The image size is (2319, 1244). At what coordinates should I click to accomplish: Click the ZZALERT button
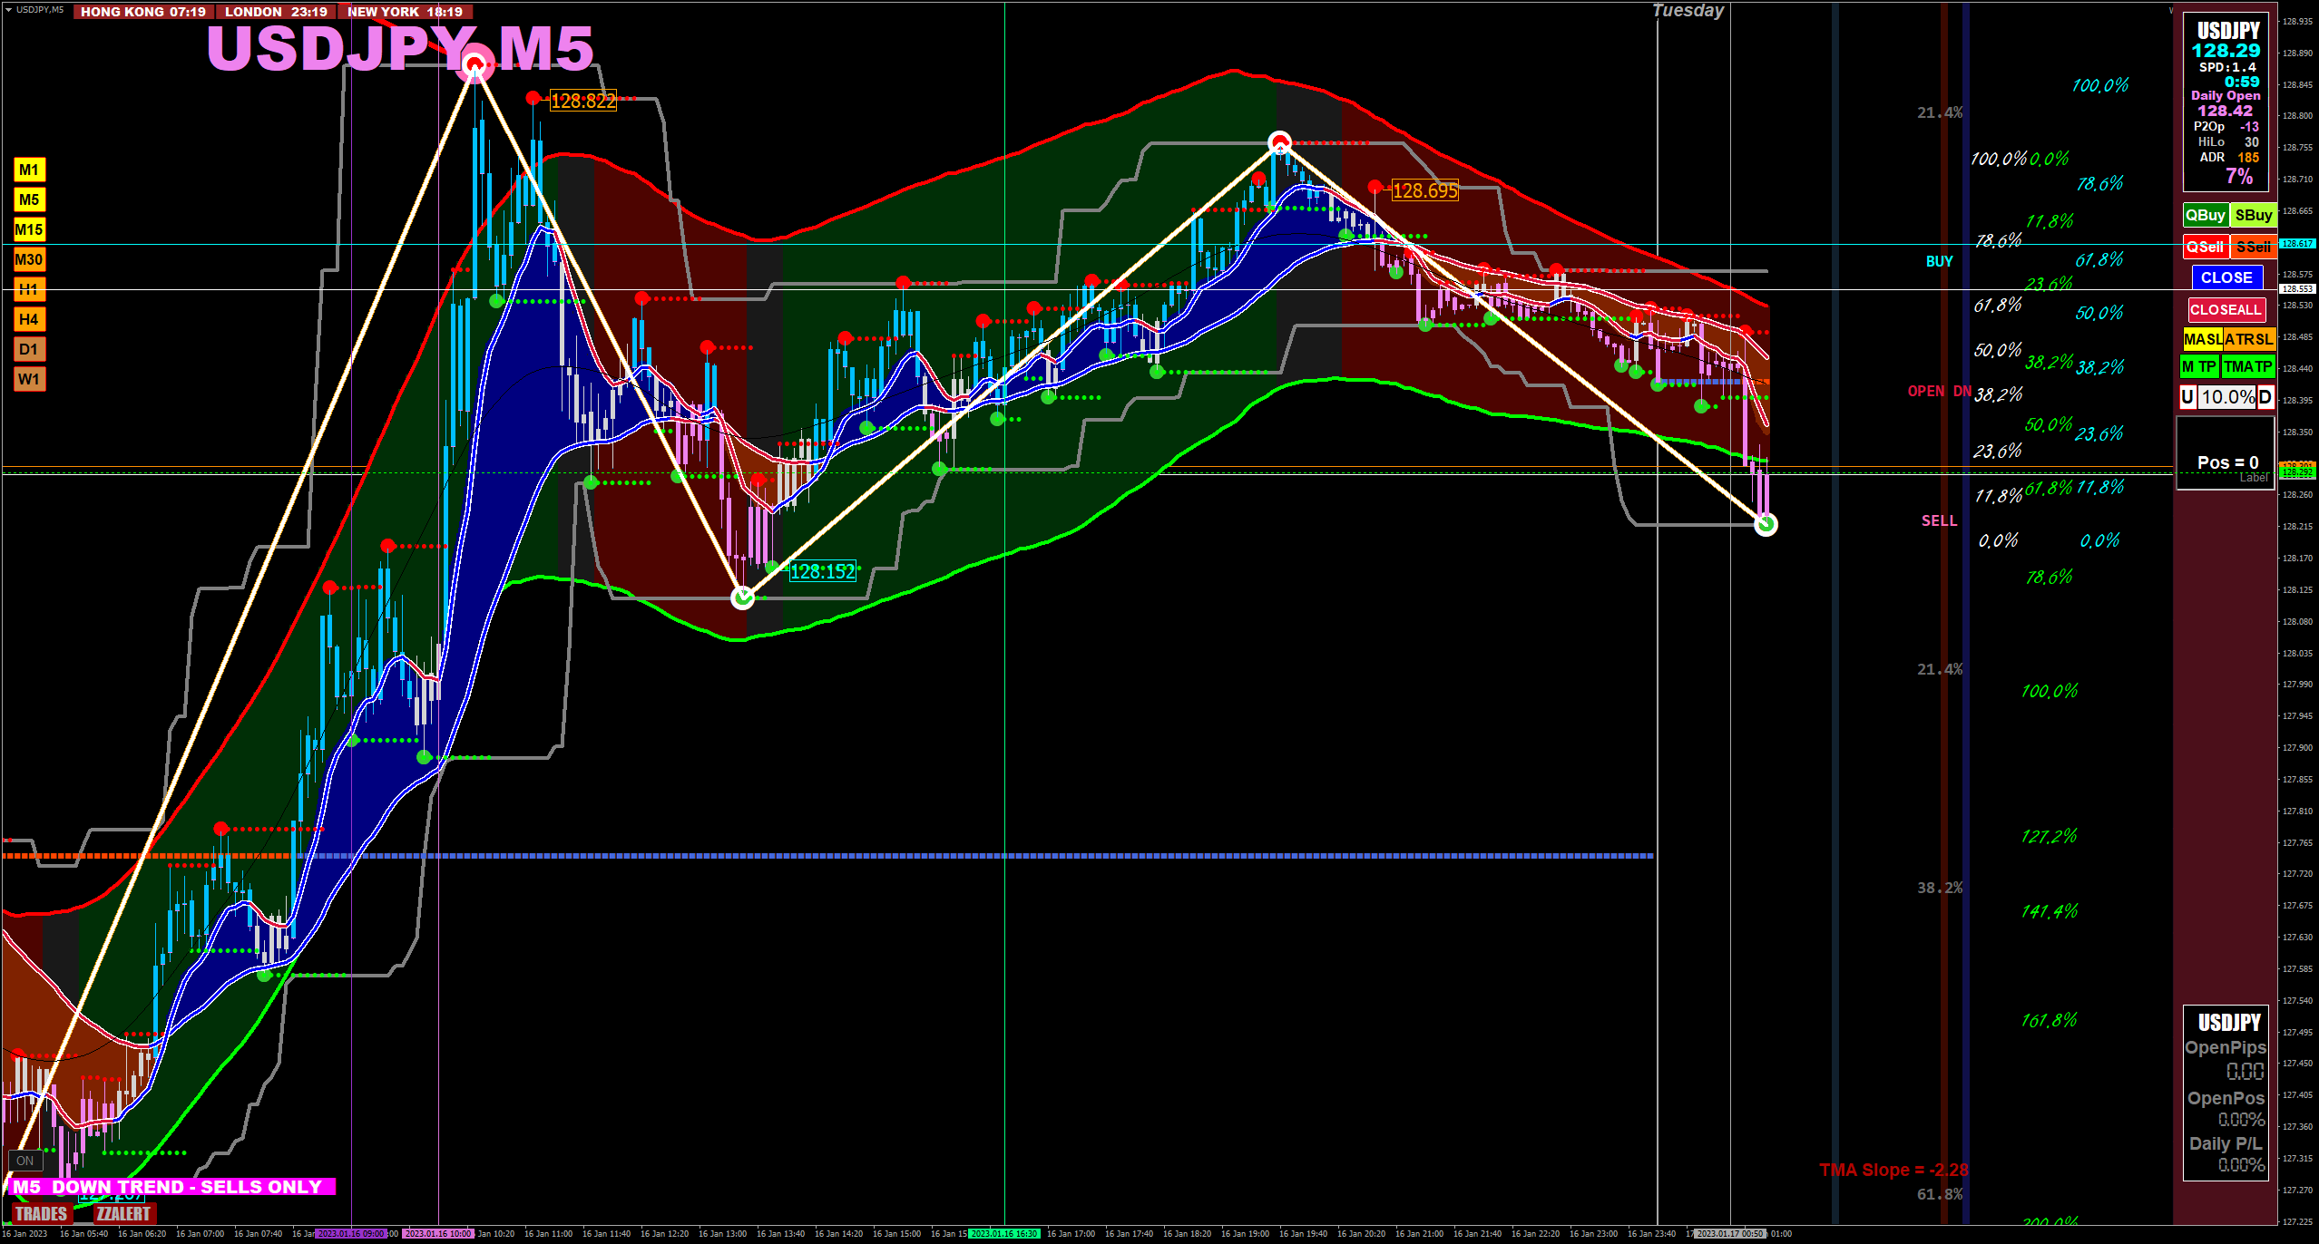pos(123,1213)
